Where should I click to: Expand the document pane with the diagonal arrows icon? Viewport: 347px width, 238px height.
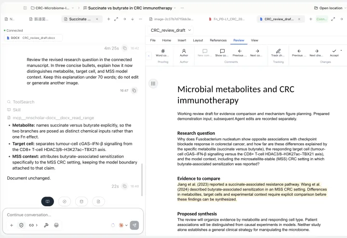pos(333,19)
